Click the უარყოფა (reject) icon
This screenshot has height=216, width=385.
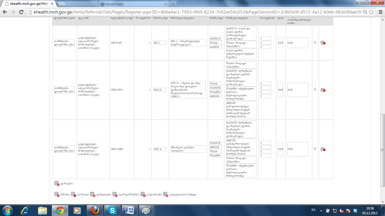point(73,194)
